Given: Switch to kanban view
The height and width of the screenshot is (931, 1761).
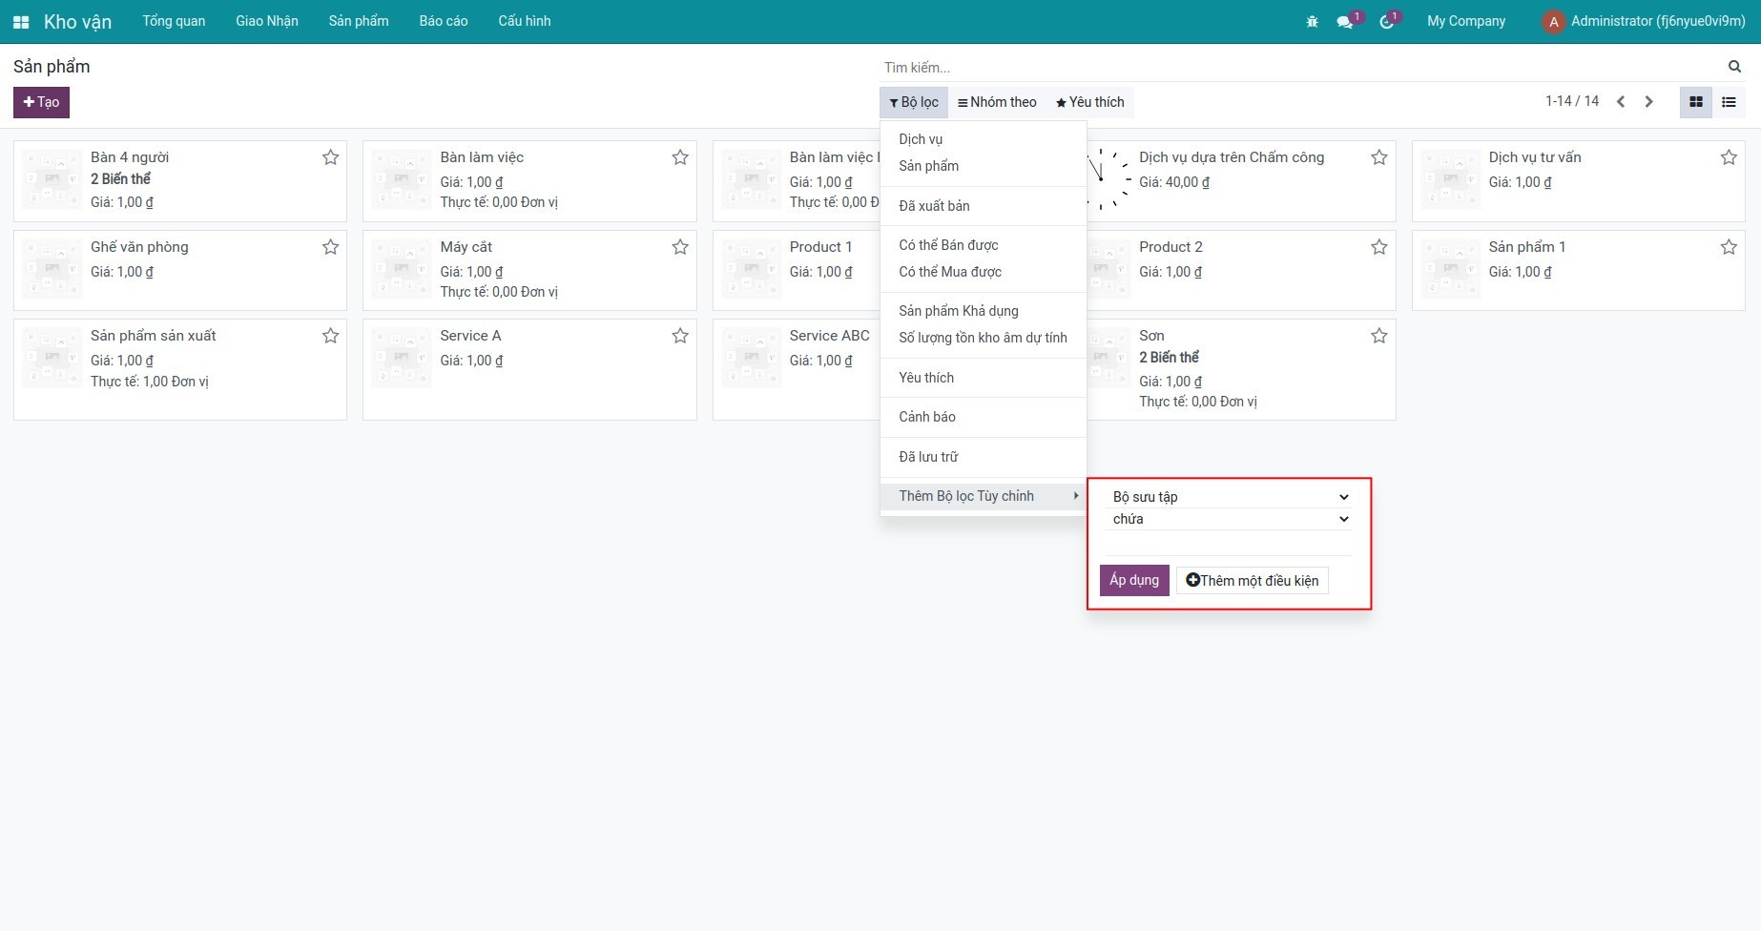Looking at the screenshot, I should tap(1695, 102).
